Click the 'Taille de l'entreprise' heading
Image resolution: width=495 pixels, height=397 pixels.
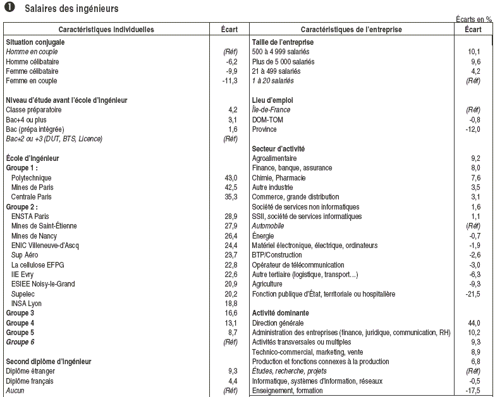pos(283,42)
